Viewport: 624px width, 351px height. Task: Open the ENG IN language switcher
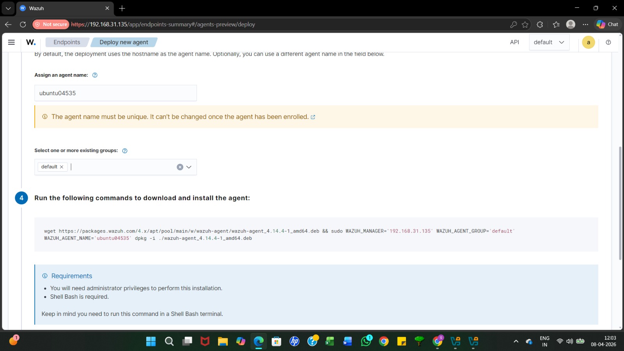point(544,341)
